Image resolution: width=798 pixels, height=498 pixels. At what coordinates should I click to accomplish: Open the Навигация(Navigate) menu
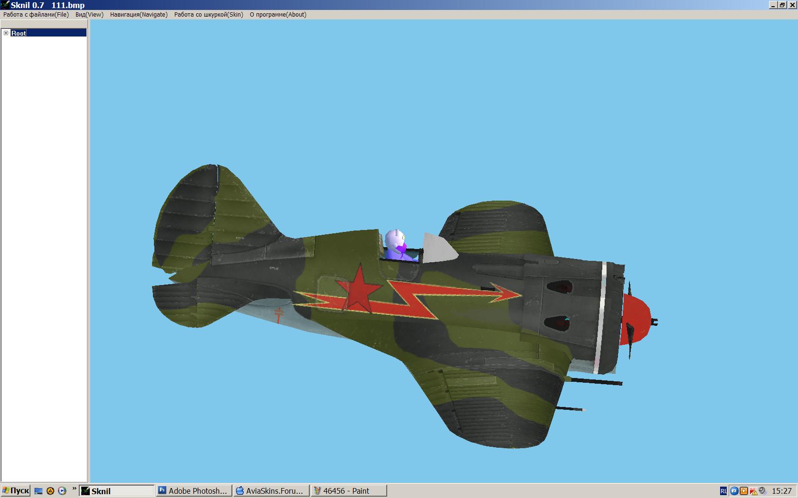click(x=139, y=14)
